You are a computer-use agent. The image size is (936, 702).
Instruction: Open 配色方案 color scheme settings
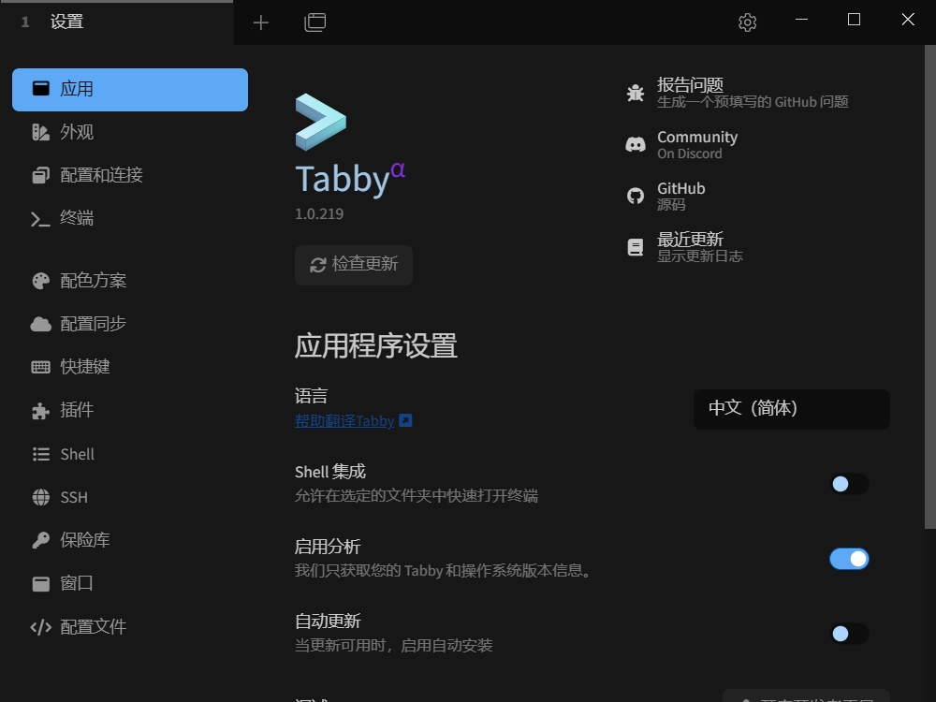click(130, 281)
